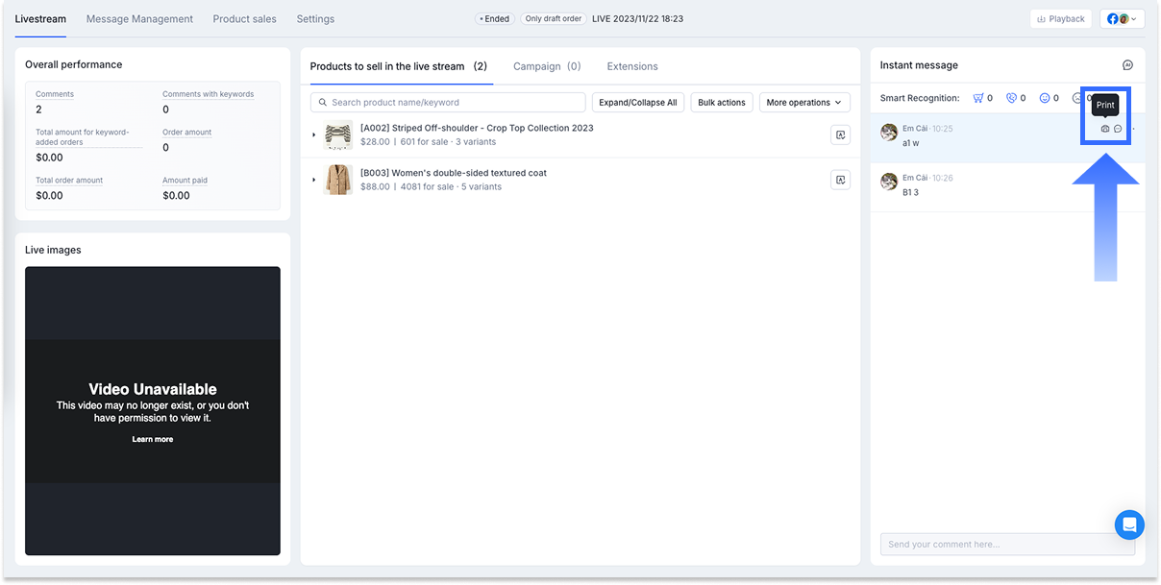
Task: Click Comments with keywords label
Action: click(x=208, y=94)
